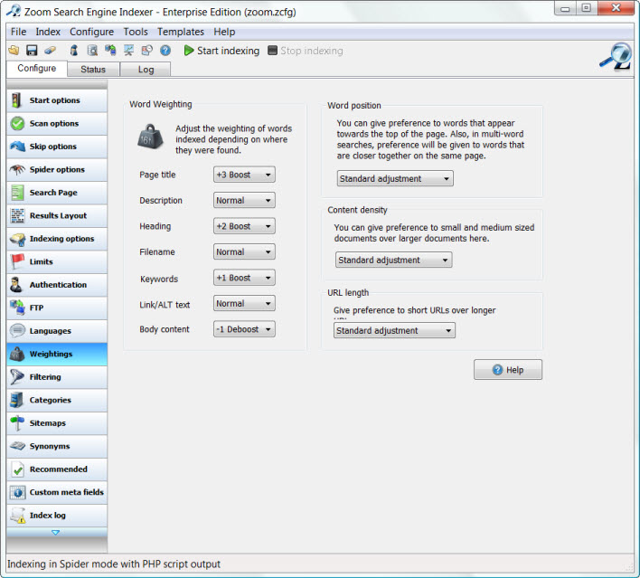
Task: Open the Heading weighting dropdown
Action: [244, 226]
